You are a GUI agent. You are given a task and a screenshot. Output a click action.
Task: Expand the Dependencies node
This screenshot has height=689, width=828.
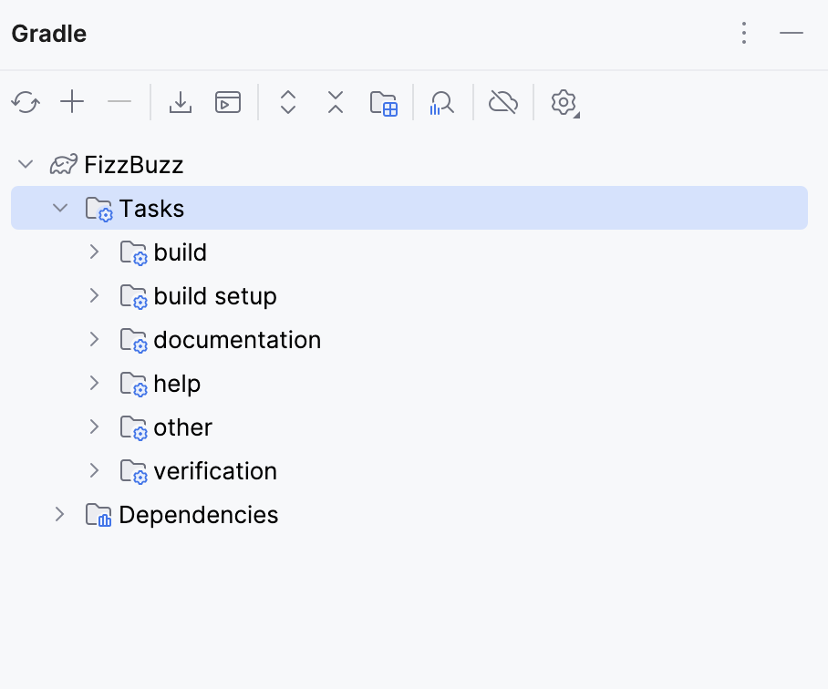pyautogui.click(x=59, y=514)
